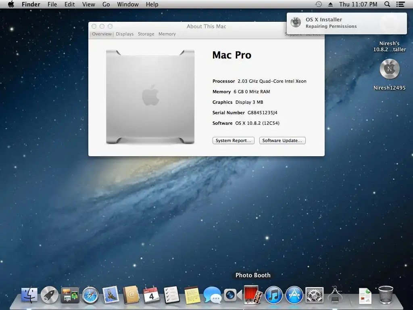This screenshot has height=310, width=413.
Task: Click the eject icon in menu bar
Action: pyautogui.click(x=331, y=4)
